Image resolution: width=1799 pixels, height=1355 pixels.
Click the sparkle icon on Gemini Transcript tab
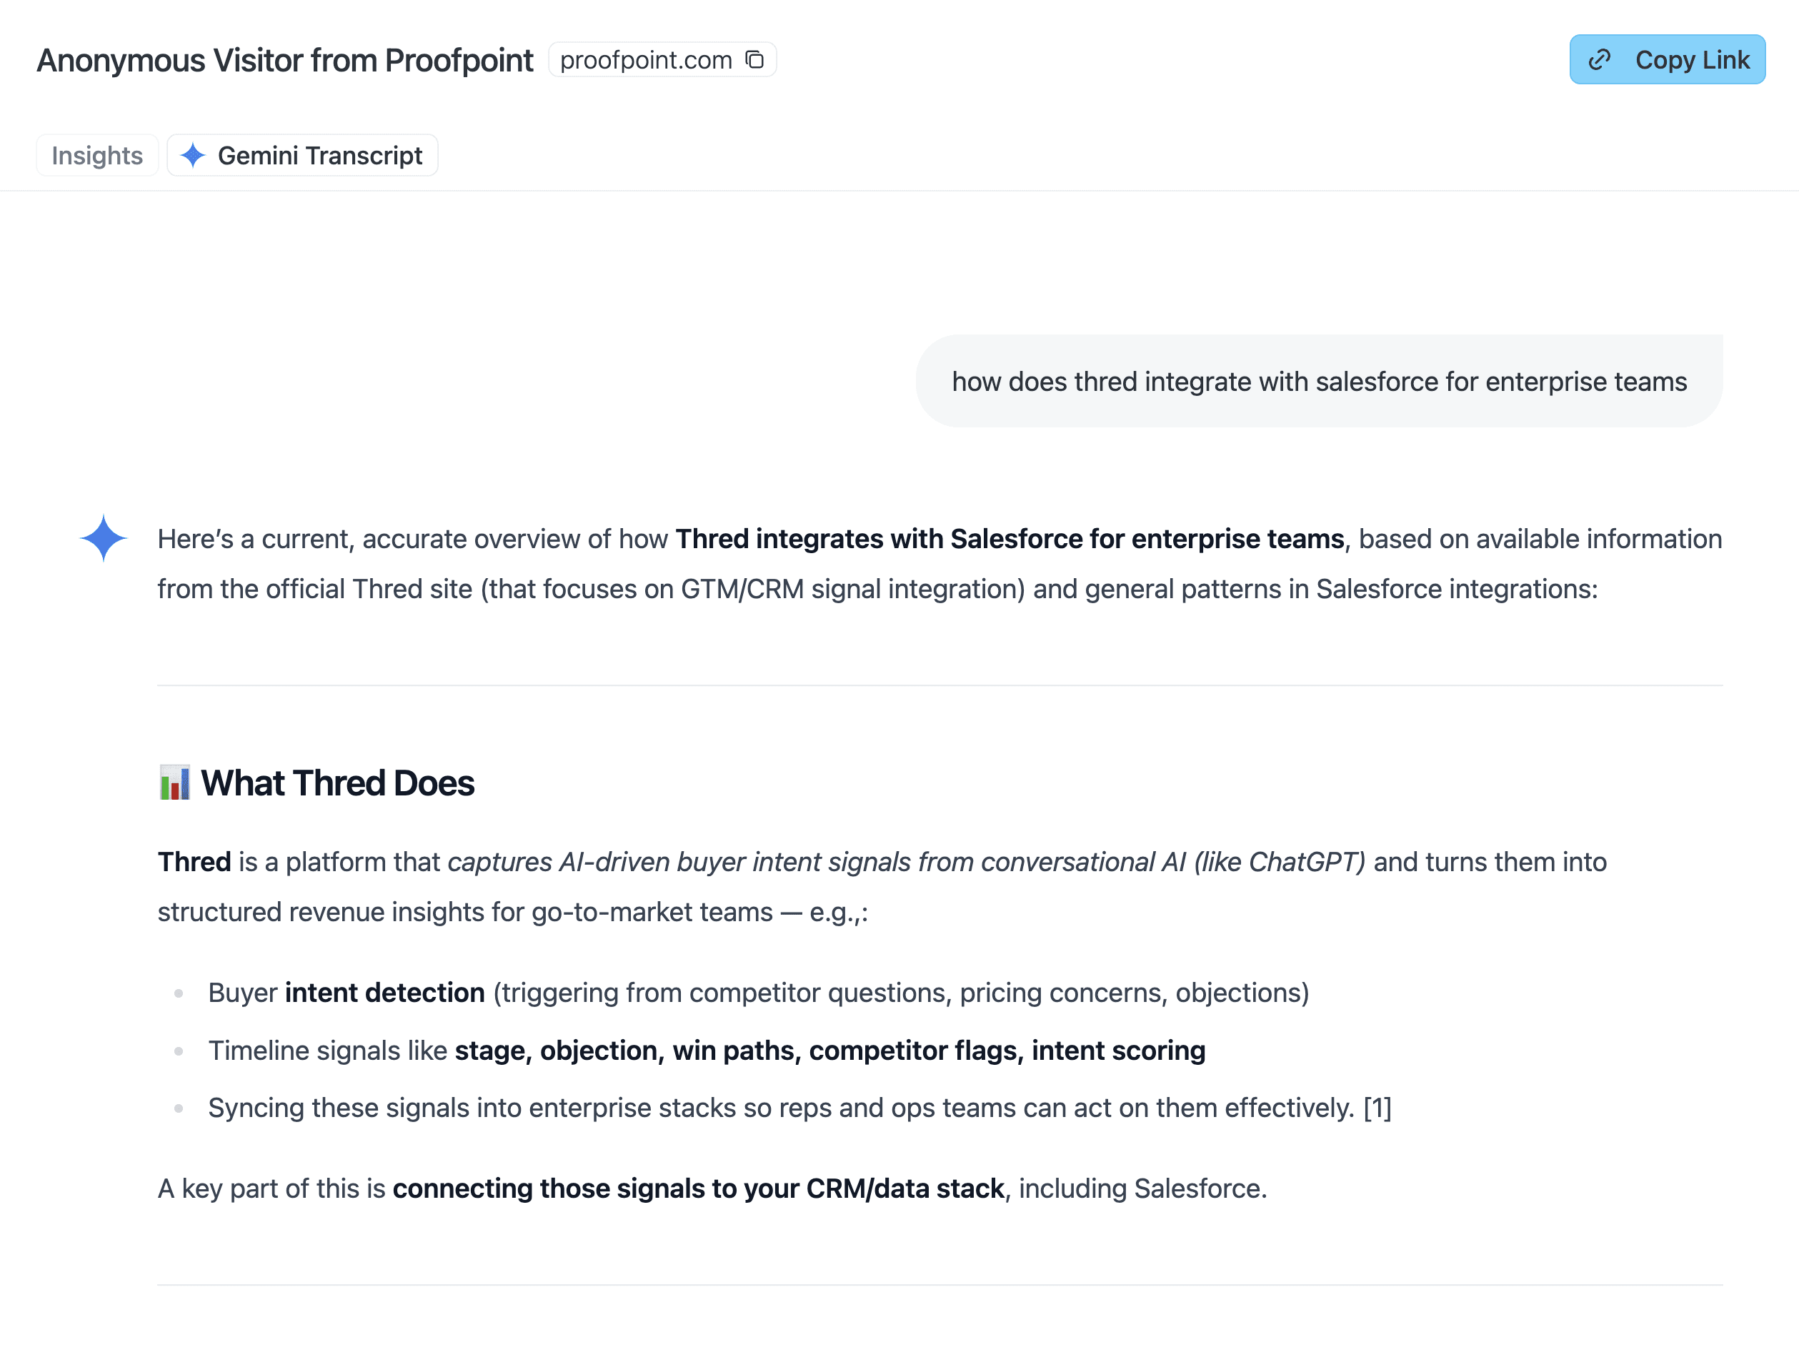[x=193, y=155]
